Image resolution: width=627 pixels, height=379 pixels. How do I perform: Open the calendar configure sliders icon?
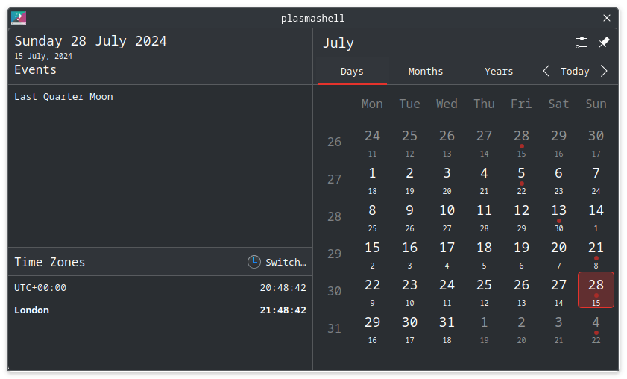(x=581, y=43)
